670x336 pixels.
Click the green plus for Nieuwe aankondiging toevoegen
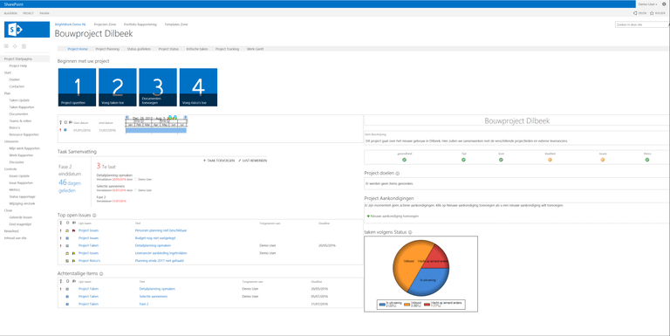(x=368, y=216)
